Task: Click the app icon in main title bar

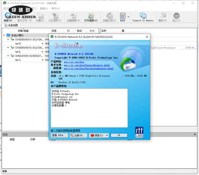Action: [x=5, y=3]
